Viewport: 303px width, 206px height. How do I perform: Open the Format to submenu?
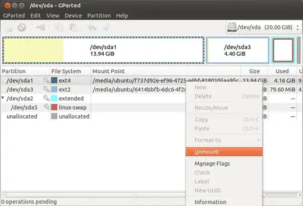[224, 140]
